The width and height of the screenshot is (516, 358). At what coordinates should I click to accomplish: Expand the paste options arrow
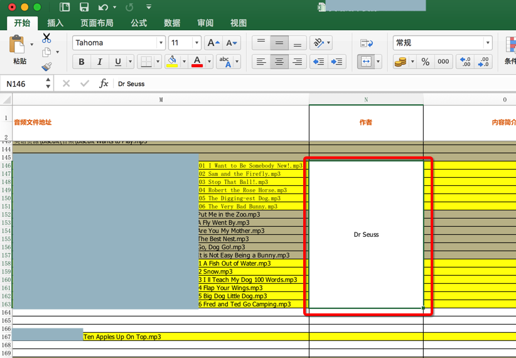pyautogui.click(x=32, y=45)
